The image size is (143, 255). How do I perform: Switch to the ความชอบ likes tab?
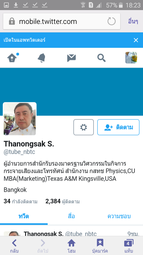(x=119, y=216)
